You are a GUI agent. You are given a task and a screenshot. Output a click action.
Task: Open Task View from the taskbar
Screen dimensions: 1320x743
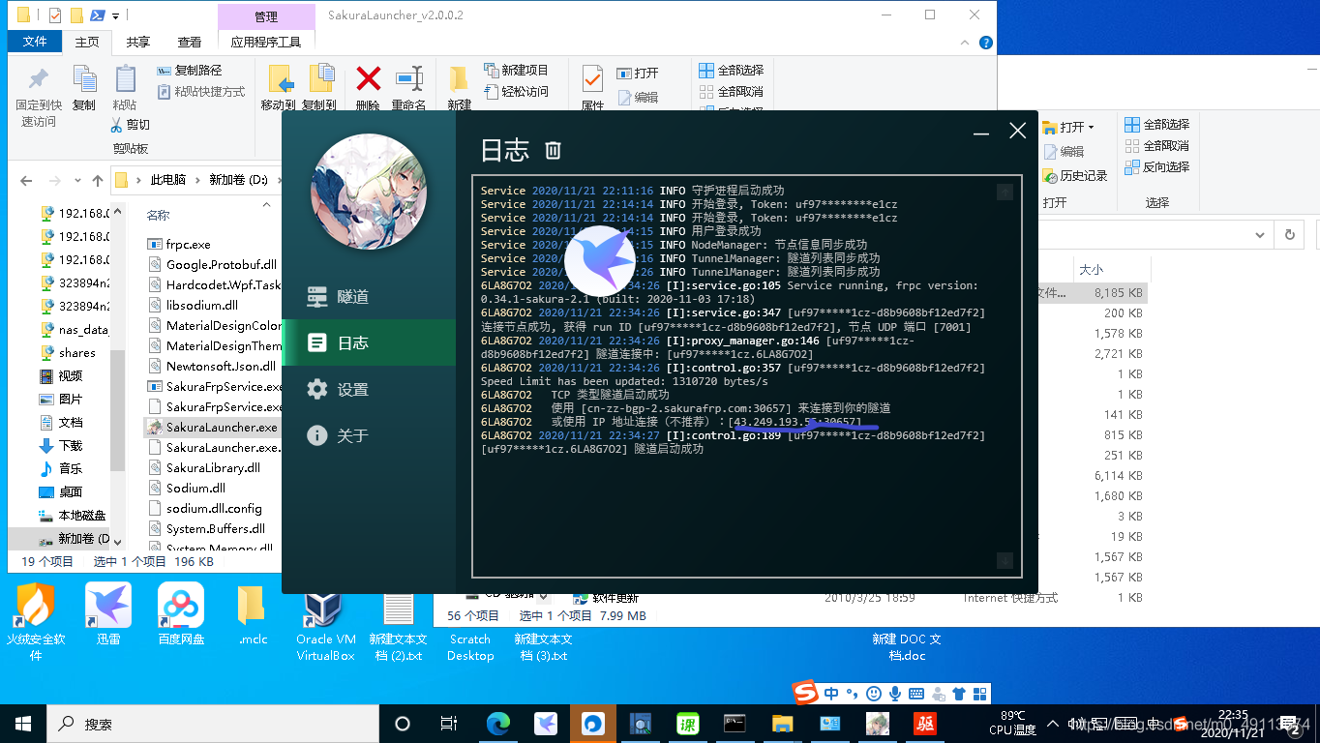(x=449, y=723)
